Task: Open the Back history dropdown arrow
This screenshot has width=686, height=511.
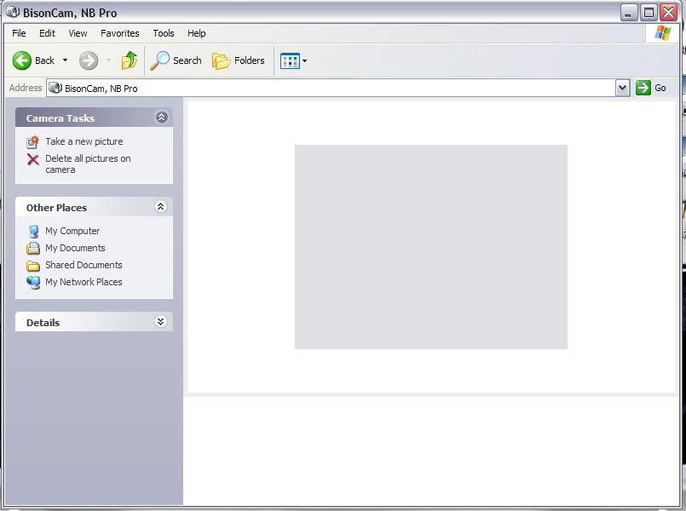Action: tap(65, 60)
